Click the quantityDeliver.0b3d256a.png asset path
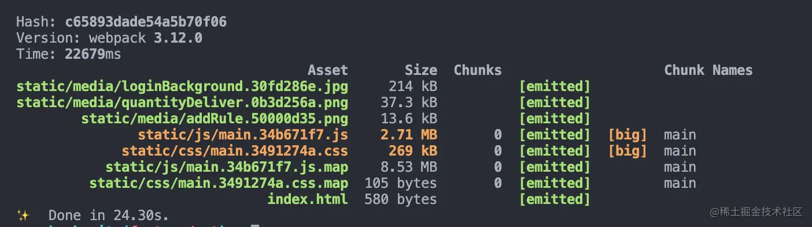 (182, 103)
